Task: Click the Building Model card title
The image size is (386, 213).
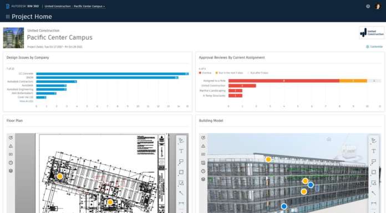Action: pyautogui.click(x=211, y=121)
